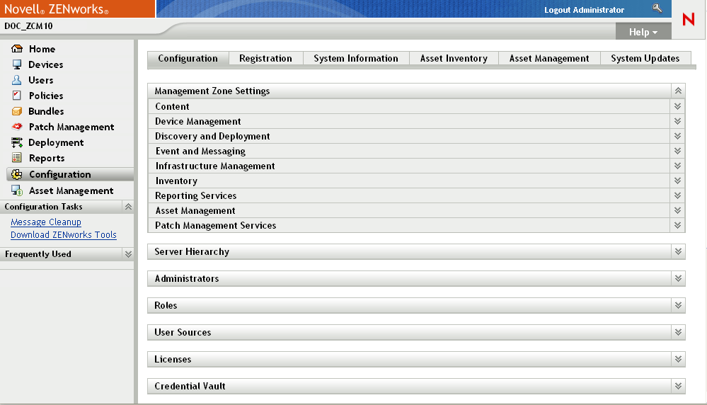Click the Policies document icon
The height and width of the screenshot is (405, 707).
17,95
